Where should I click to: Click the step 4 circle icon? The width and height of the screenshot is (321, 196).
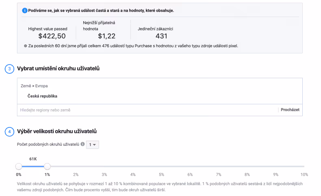click(9, 131)
